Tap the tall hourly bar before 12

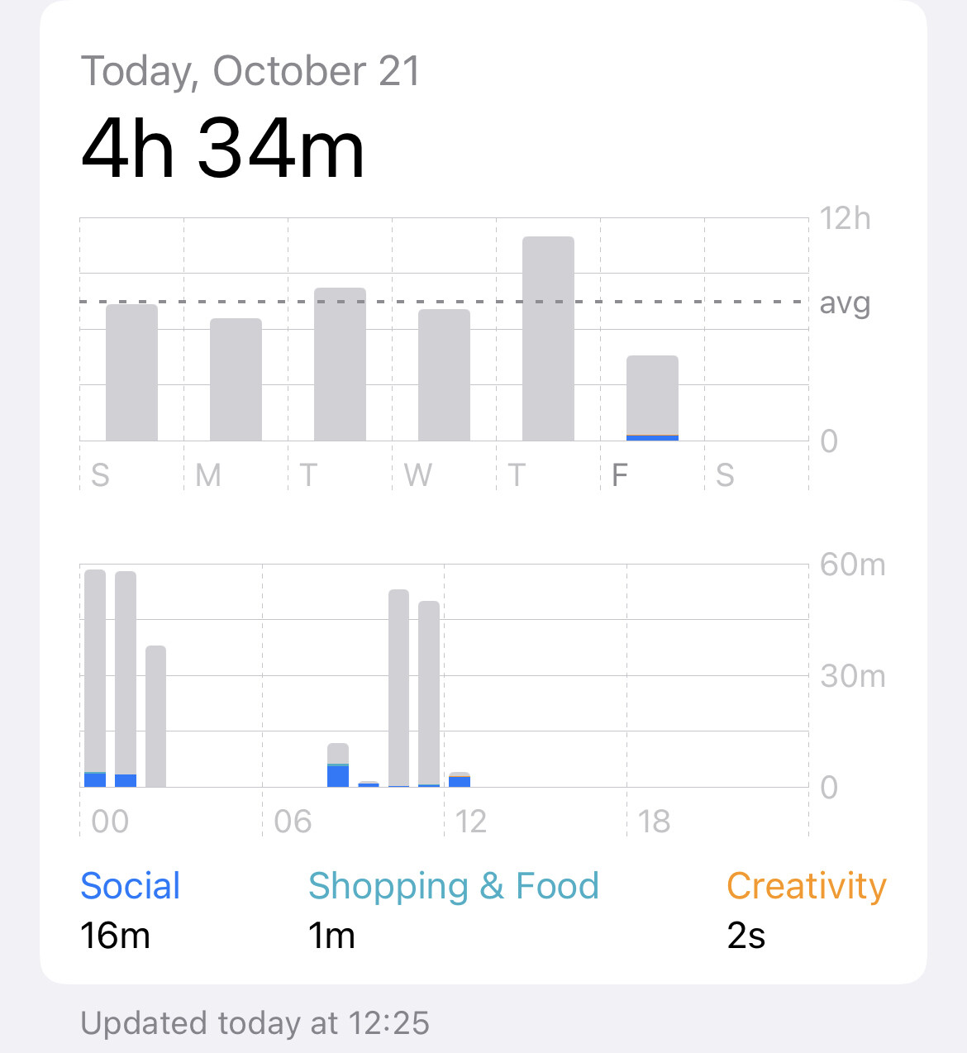point(429,693)
